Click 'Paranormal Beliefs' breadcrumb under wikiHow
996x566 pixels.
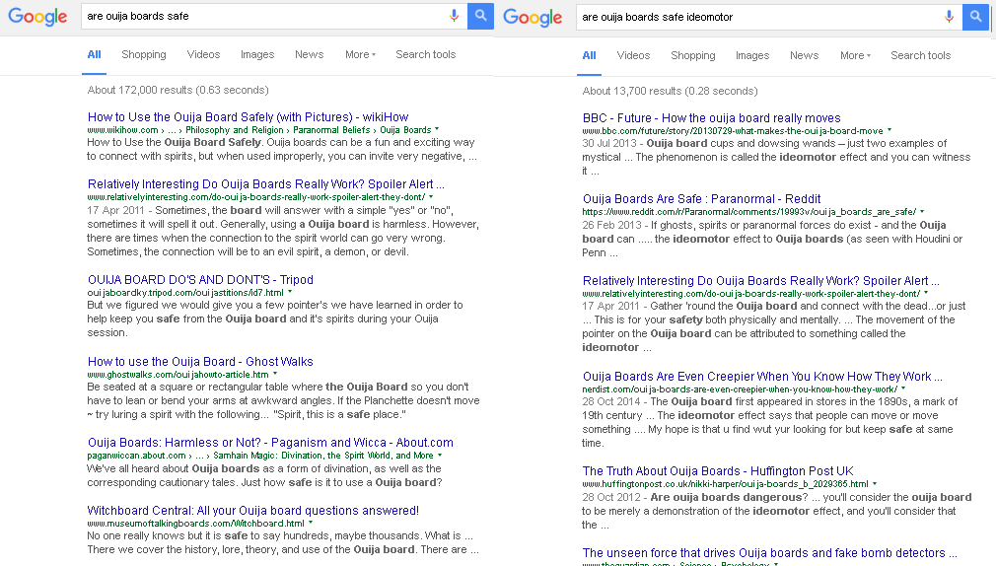(331, 129)
